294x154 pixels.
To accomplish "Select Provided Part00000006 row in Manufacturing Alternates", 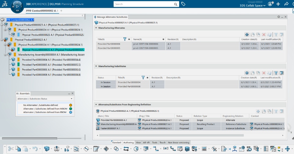I will 189,44.
